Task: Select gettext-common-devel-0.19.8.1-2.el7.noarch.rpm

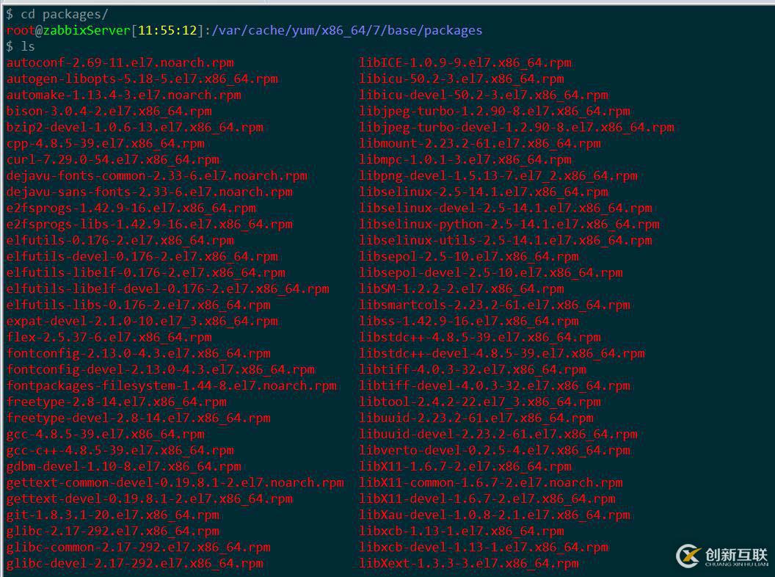Action: pyautogui.click(x=175, y=482)
